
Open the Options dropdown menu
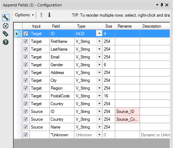pos(24,15)
